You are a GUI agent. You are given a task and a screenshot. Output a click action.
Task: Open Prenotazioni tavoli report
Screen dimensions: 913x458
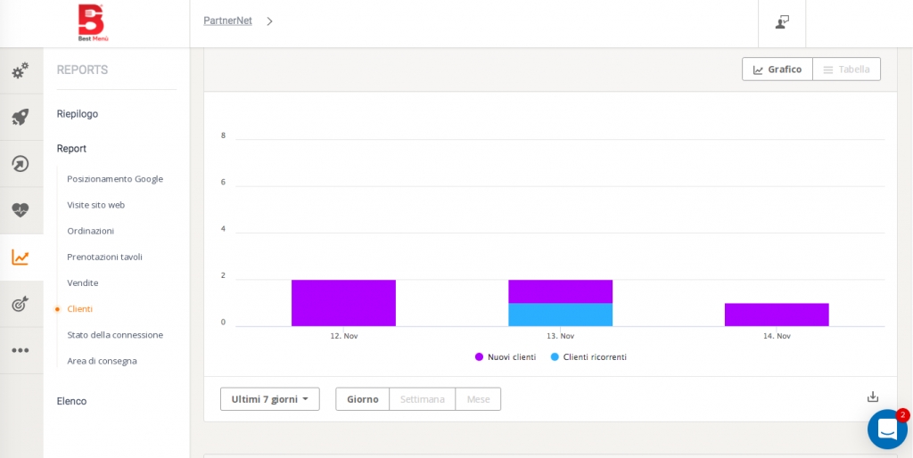click(x=104, y=257)
